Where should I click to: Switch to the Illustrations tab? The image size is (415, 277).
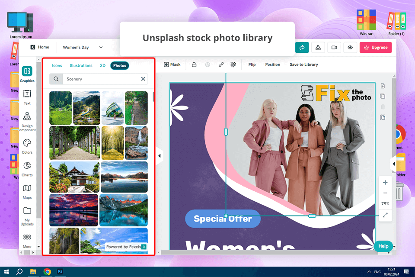point(81,65)
